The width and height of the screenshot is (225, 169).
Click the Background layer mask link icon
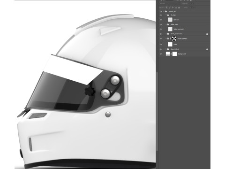click(171, 54)
